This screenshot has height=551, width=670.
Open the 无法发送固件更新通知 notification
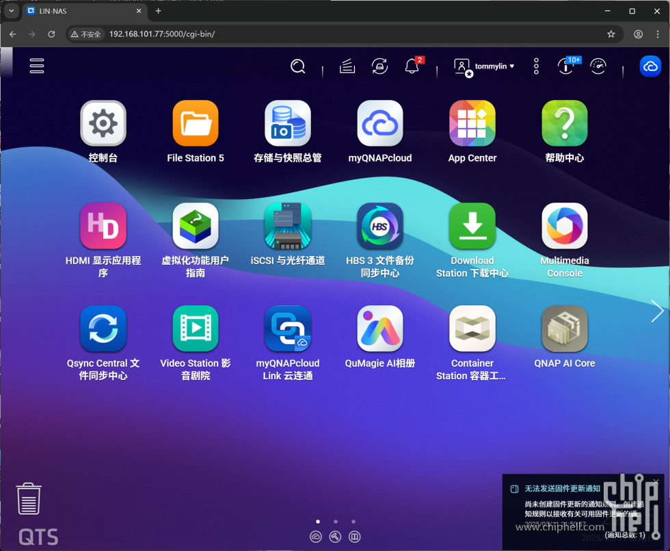(x=562, y=489)
